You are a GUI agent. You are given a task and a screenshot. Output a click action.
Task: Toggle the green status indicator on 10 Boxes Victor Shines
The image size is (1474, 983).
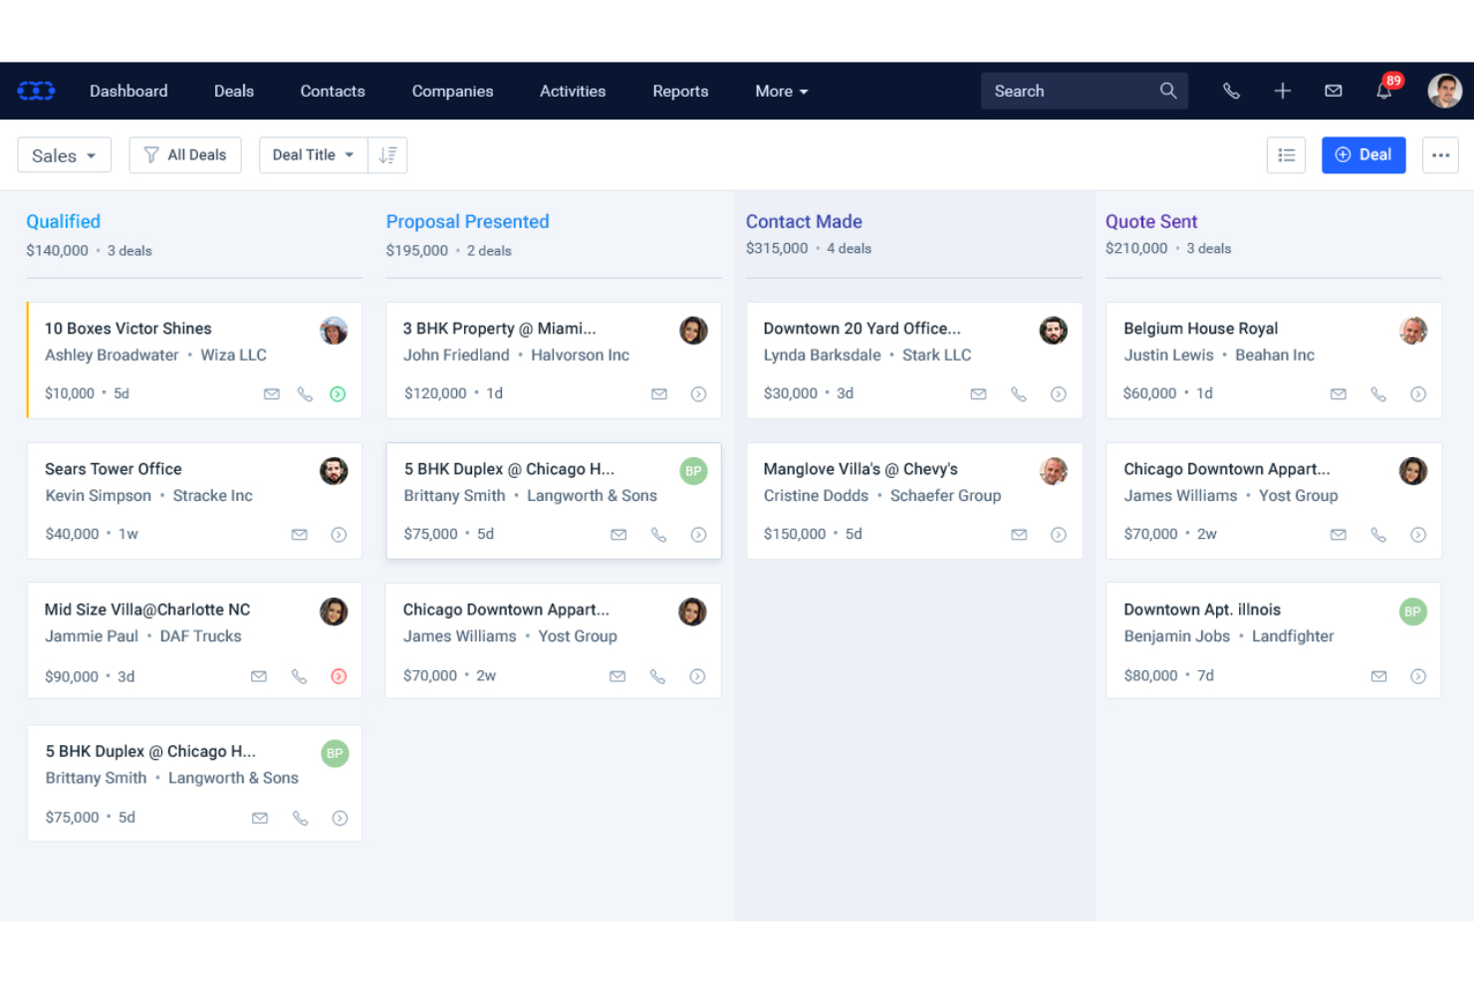coord(338,393)
